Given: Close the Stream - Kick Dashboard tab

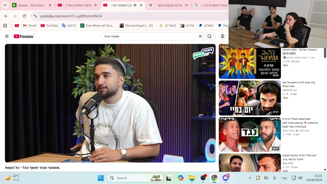Looking at the screenshot, I should 50,5.
